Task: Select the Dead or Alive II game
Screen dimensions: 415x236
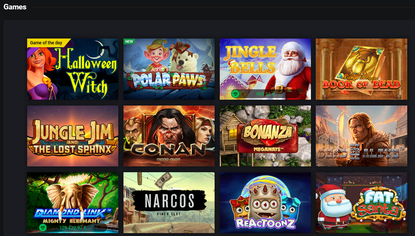Action: [x=361, y=136]
